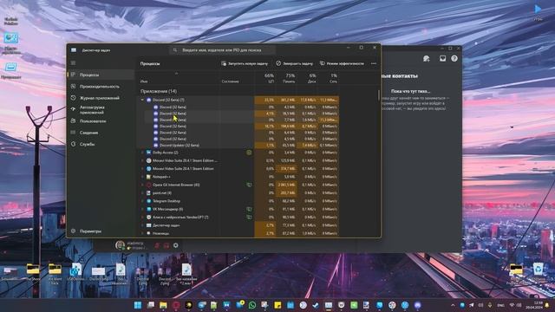This screenshot has width=555, height=312.
Task: Sort by the Состояние column
Action: pos(230,81)
